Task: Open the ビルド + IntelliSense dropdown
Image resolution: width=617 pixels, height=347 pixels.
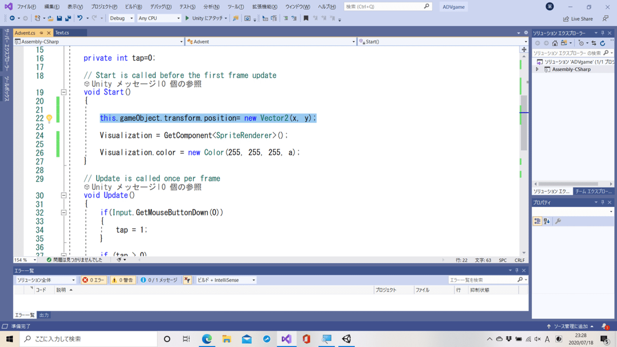Action: click(226, 280)
